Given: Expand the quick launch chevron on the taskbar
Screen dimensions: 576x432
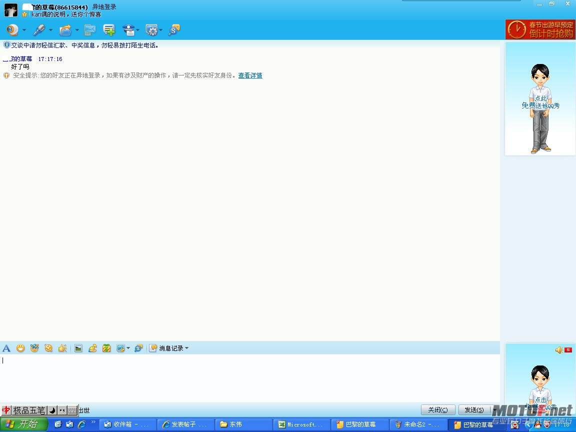Looking at the screenshot, I should (93, 422).
